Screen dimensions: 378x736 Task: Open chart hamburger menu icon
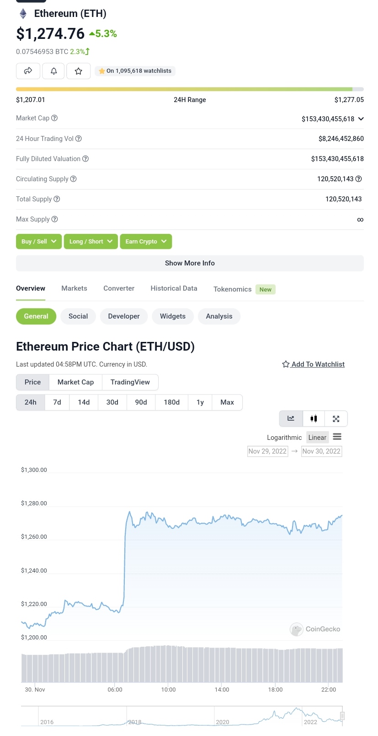tap(337, 437)
